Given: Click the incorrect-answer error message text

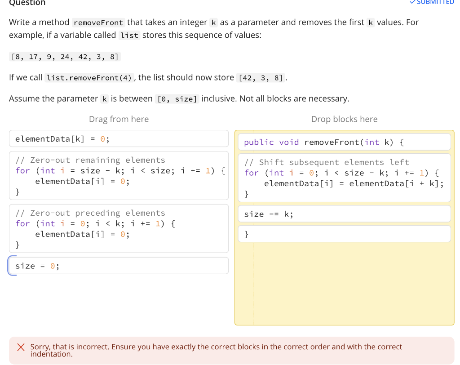Looking at the screenshot, I should click(x=216, y=350).
